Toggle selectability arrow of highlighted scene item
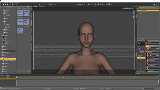This screenshot has height=90, width=160. [139, 10]
